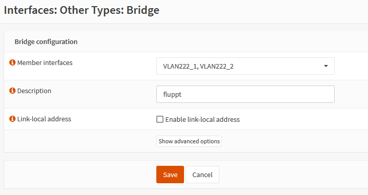Select the 'Bridge configuration' section header
The width and height of the screenshot is (368, 195).
46,41
